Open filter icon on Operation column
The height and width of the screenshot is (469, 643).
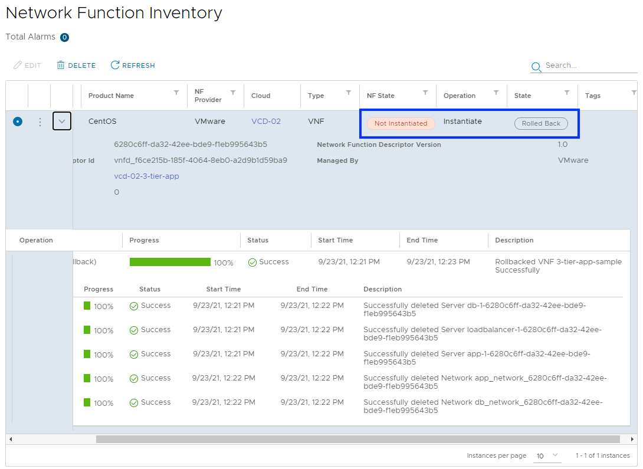pyautogui.click(x=496, y=93)
